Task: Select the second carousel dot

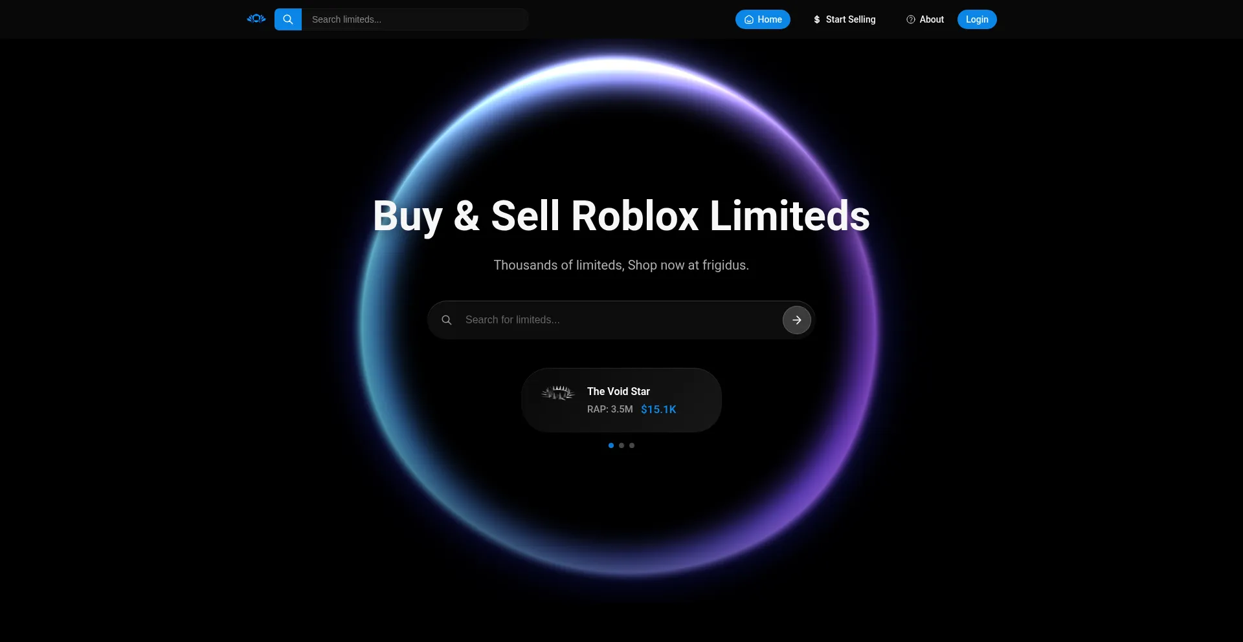Action: [x=621, y=445]
